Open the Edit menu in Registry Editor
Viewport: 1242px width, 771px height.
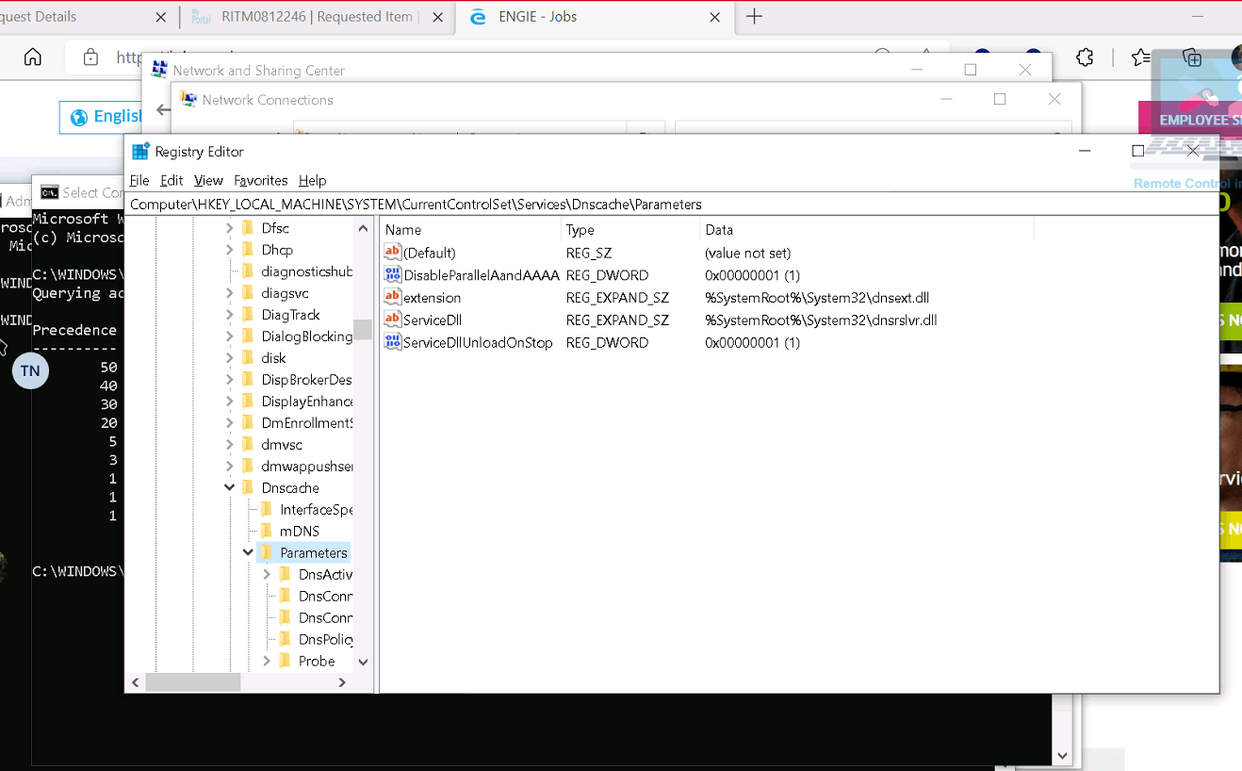(x=172, y=180)
